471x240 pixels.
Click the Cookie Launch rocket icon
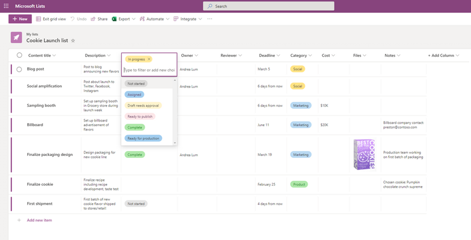point(17,38)
